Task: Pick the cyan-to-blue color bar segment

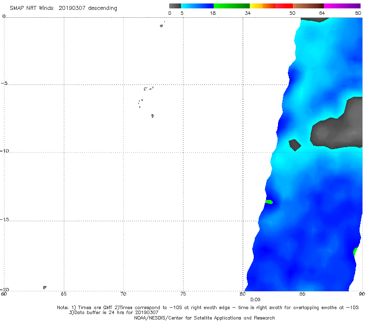Action: click(197, 6)
